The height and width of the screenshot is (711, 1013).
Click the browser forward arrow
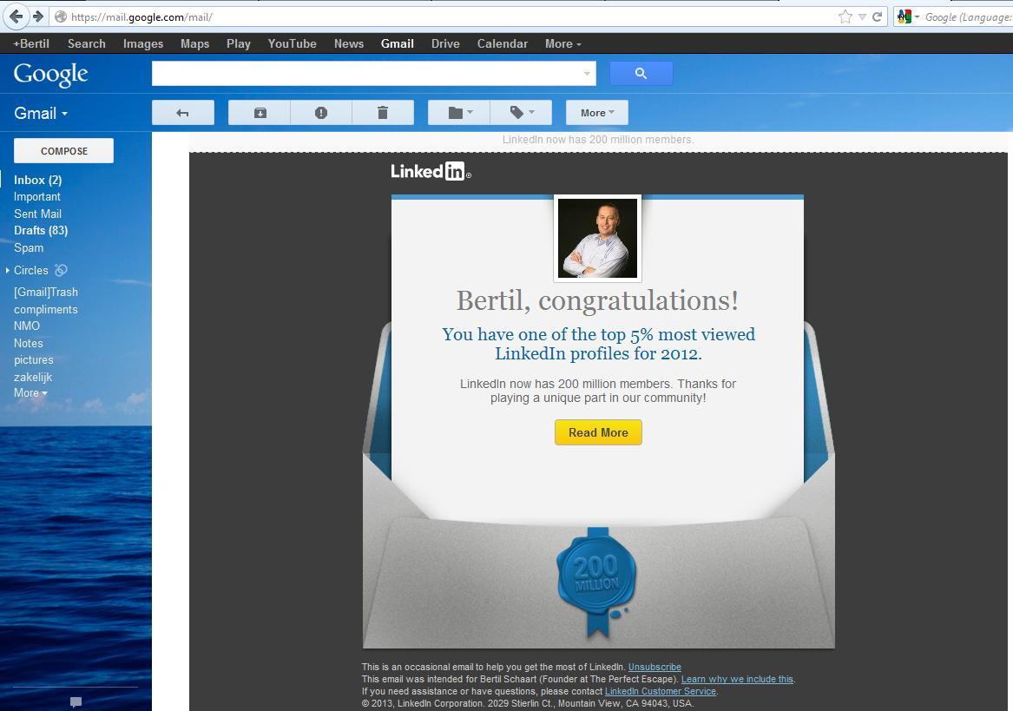[x=38, y=16]
